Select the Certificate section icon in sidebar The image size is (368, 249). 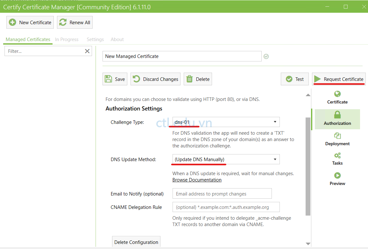337,95
